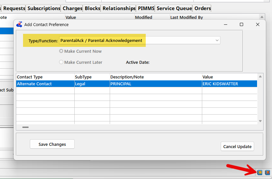This screenshot has height=179, width=272.
Task: Go to the Relationships tab
Action: pyautogui.click(x=119, y=8)
